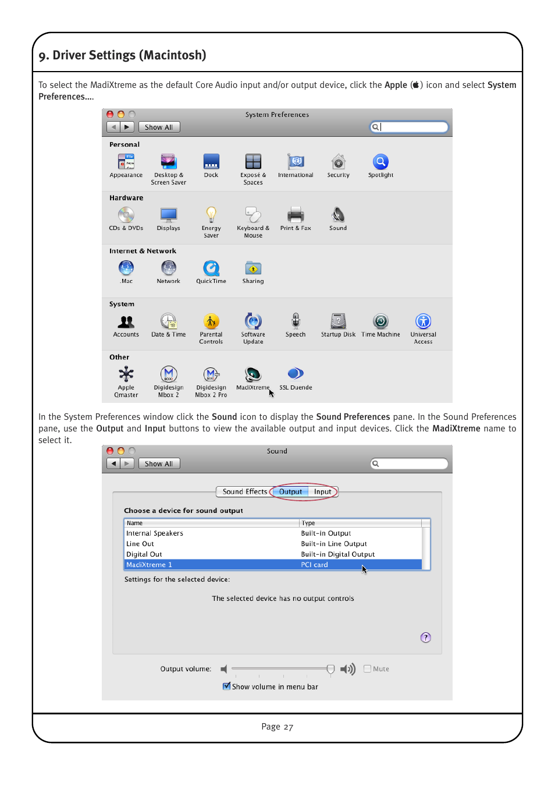Select Internal Speakers output device
The image size is (555, 786).
click(x=273, y=533)
